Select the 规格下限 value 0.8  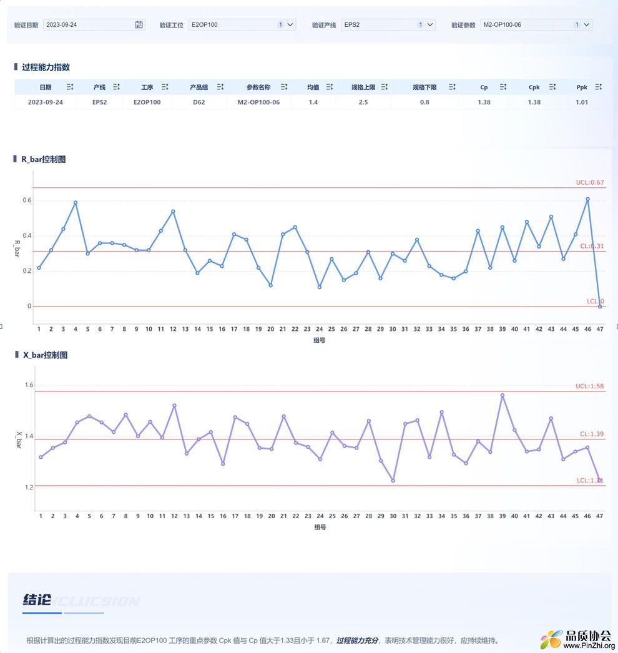pyautogui.click(x=424, y=102)
